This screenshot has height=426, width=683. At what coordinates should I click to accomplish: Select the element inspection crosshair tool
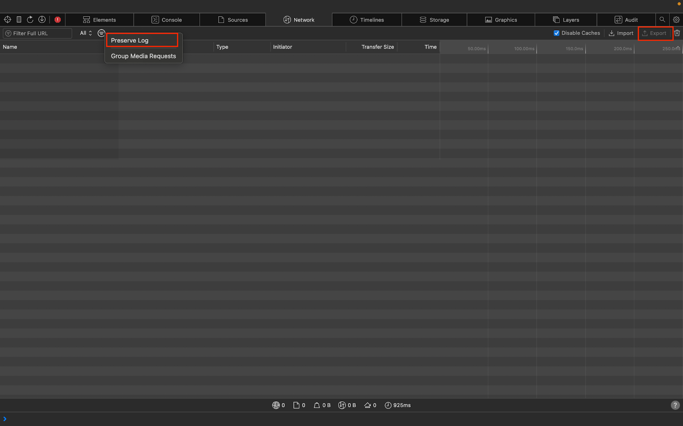tap(7, 19)
